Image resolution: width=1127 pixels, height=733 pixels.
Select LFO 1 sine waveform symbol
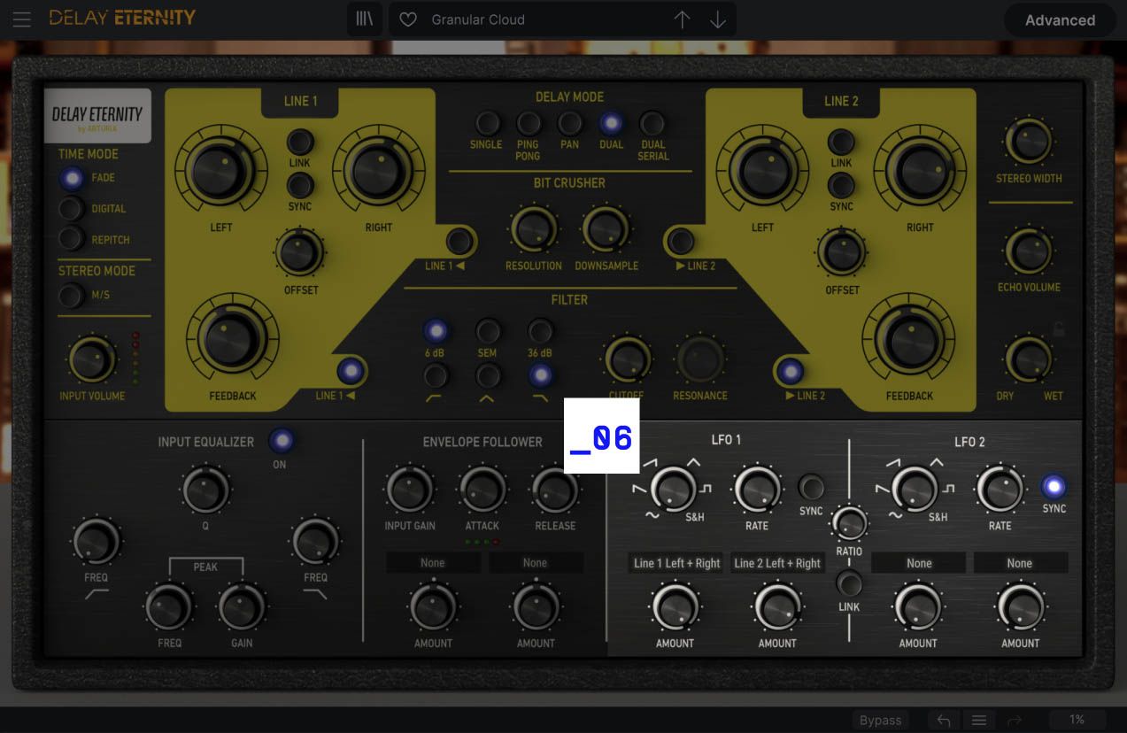[652, 514]
